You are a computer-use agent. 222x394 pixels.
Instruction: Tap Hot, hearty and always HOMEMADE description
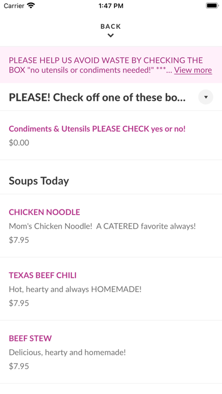point(75,289)
